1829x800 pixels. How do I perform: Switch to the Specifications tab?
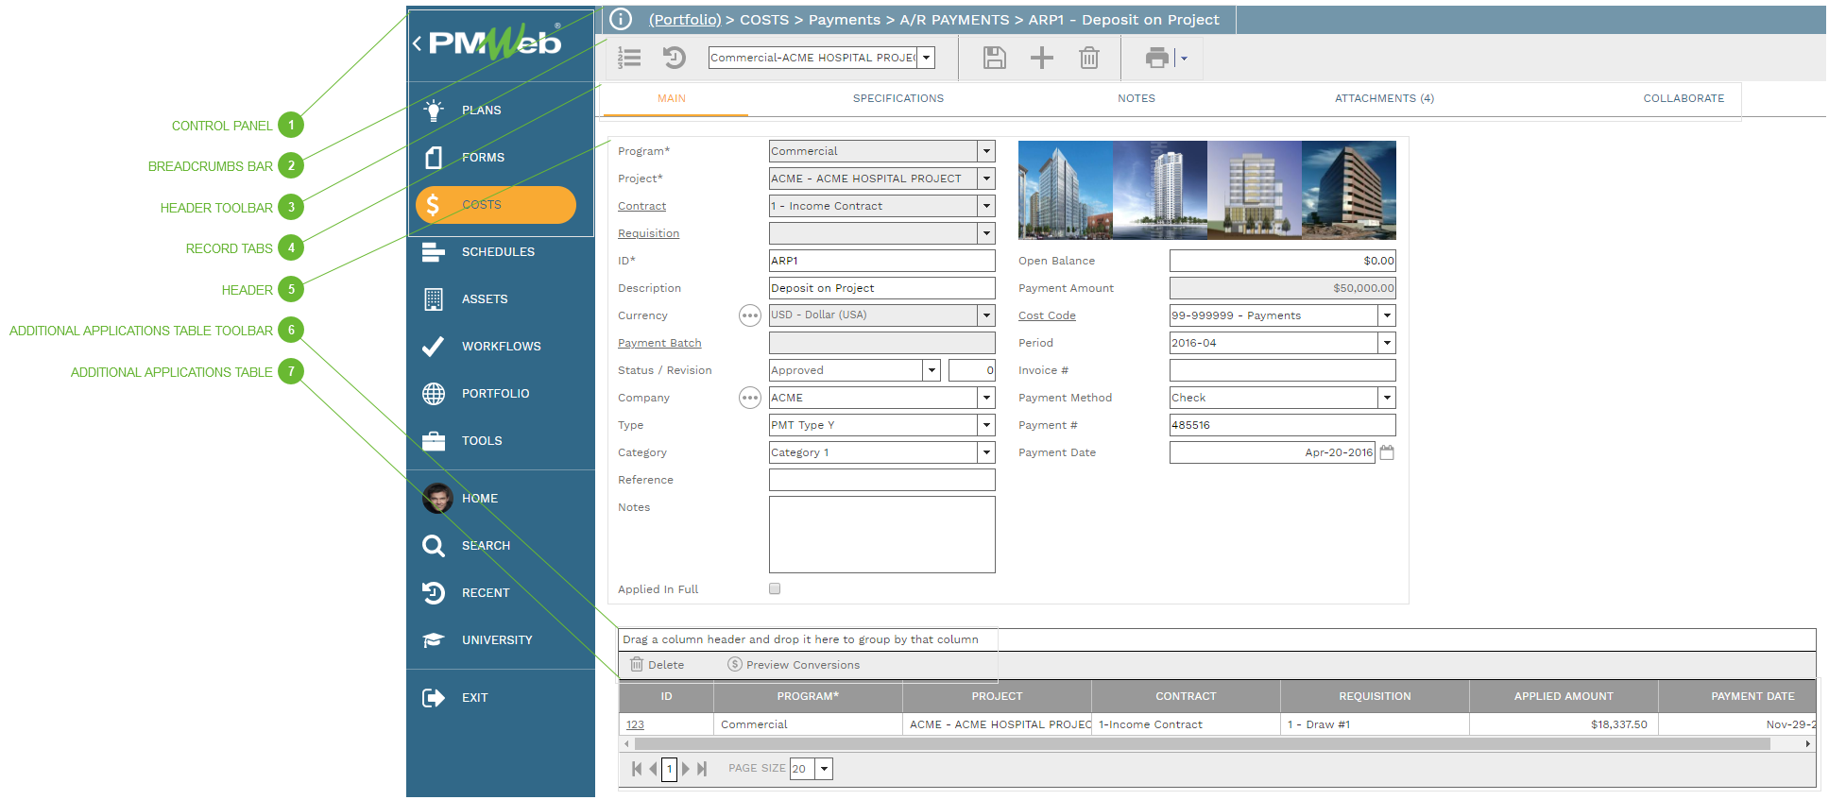897,98
